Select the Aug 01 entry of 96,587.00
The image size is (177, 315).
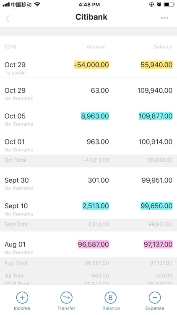(x=88, y=244)
